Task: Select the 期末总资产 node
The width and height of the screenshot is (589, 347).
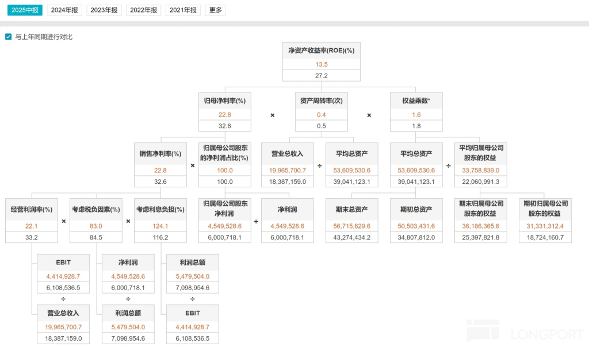Action: tap(352, 210)
